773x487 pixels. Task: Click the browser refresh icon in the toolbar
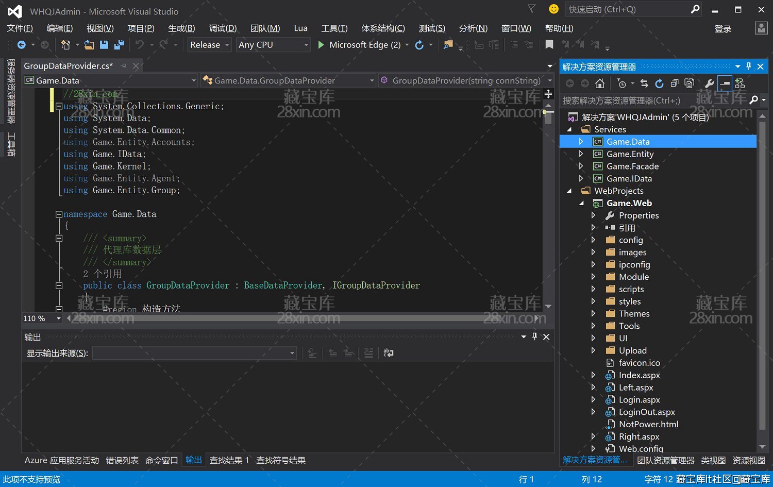pyautogui.click(x=419, y=45)
